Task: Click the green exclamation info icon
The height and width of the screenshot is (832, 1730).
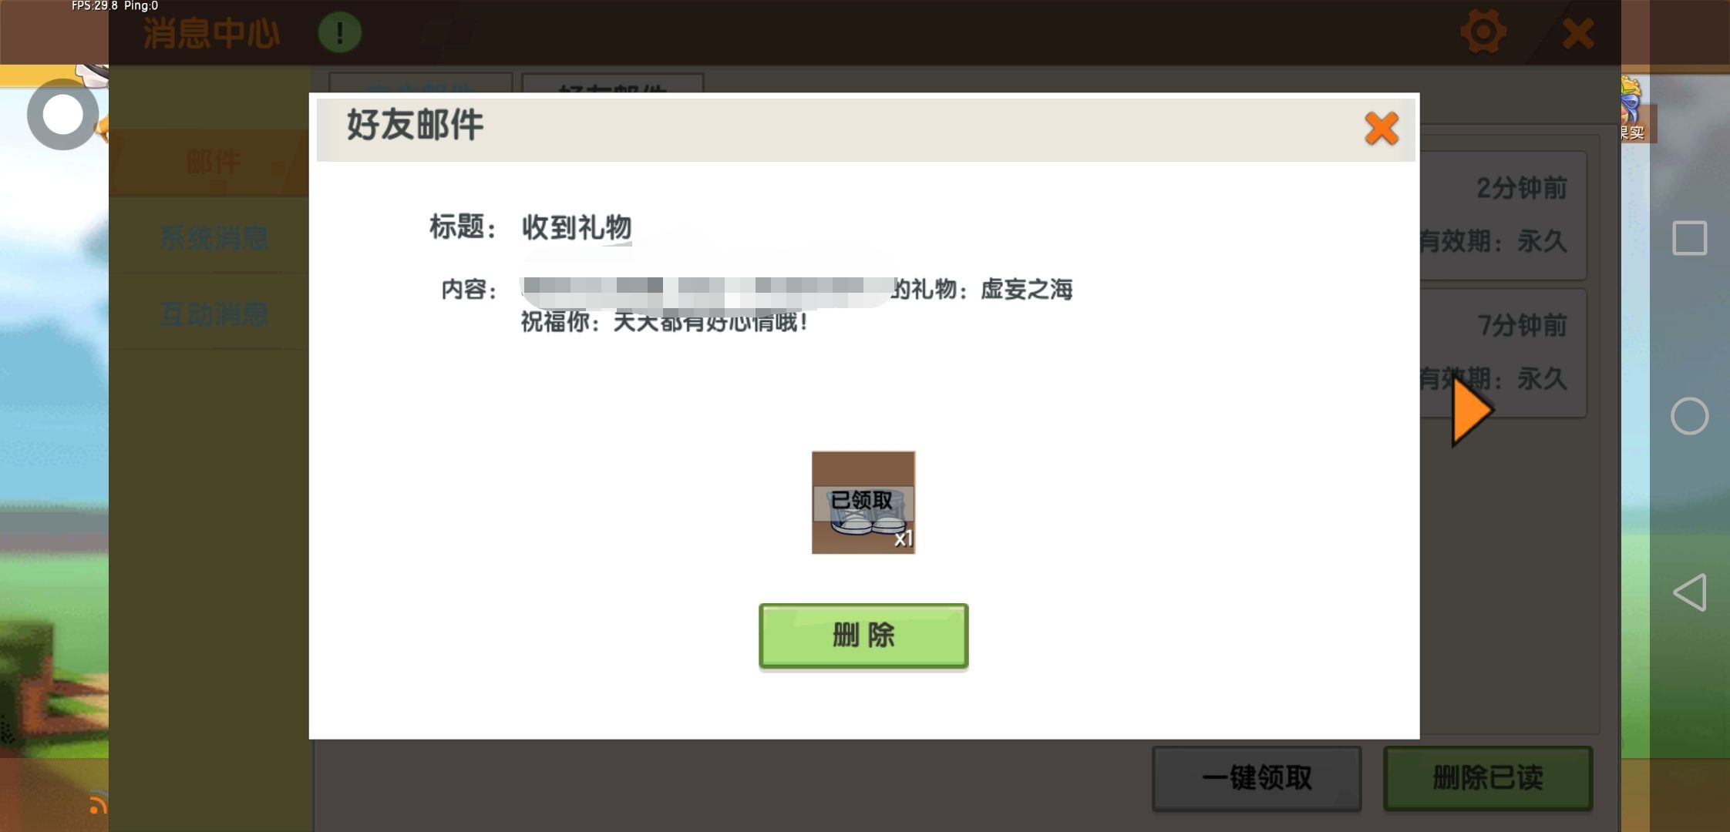Action: coord(339,33)
